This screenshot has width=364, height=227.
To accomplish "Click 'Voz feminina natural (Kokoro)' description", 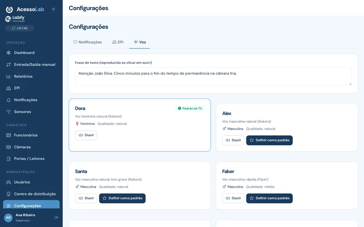I will 98,116.
